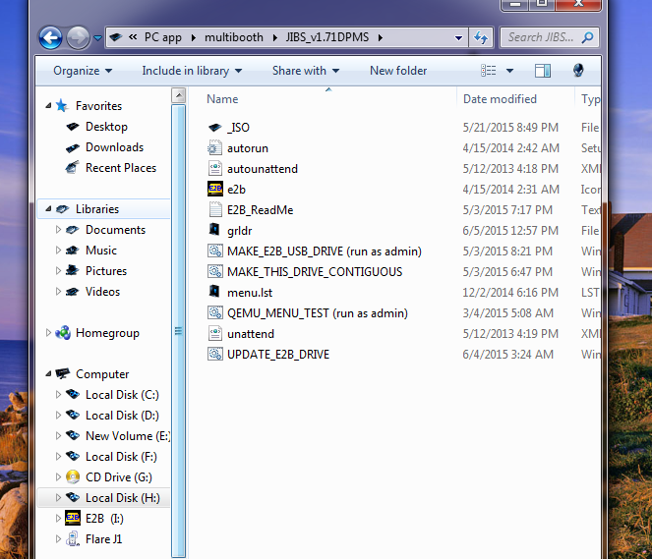Click multibooth in the address bar

coord(234,37)
